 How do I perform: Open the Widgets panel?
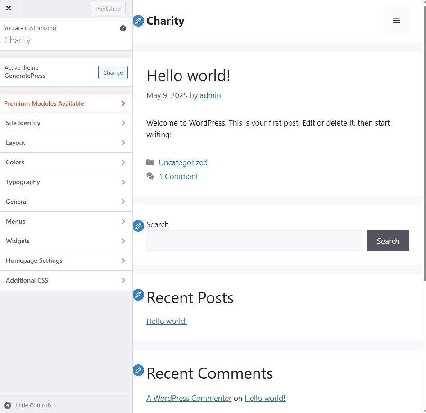click(x=66, y=241)
